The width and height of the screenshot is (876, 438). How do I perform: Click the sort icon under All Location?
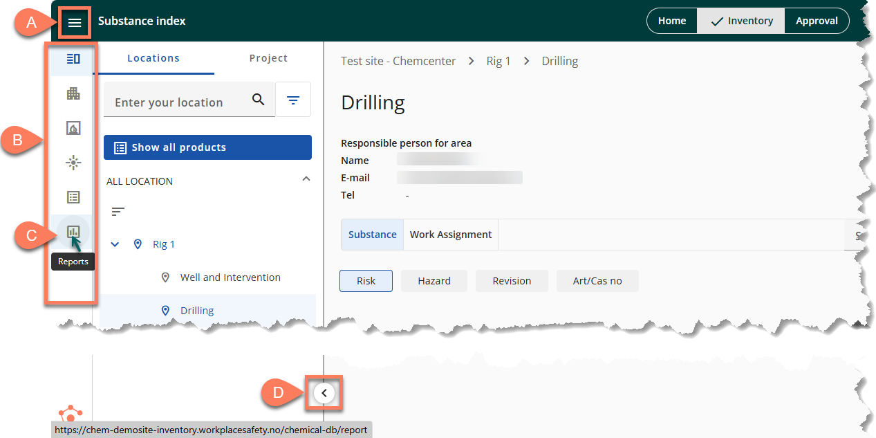click(x=118, y=211)
